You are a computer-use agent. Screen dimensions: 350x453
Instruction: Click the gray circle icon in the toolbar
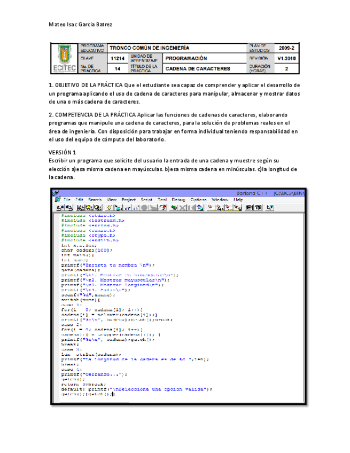[x=144, y=207]
